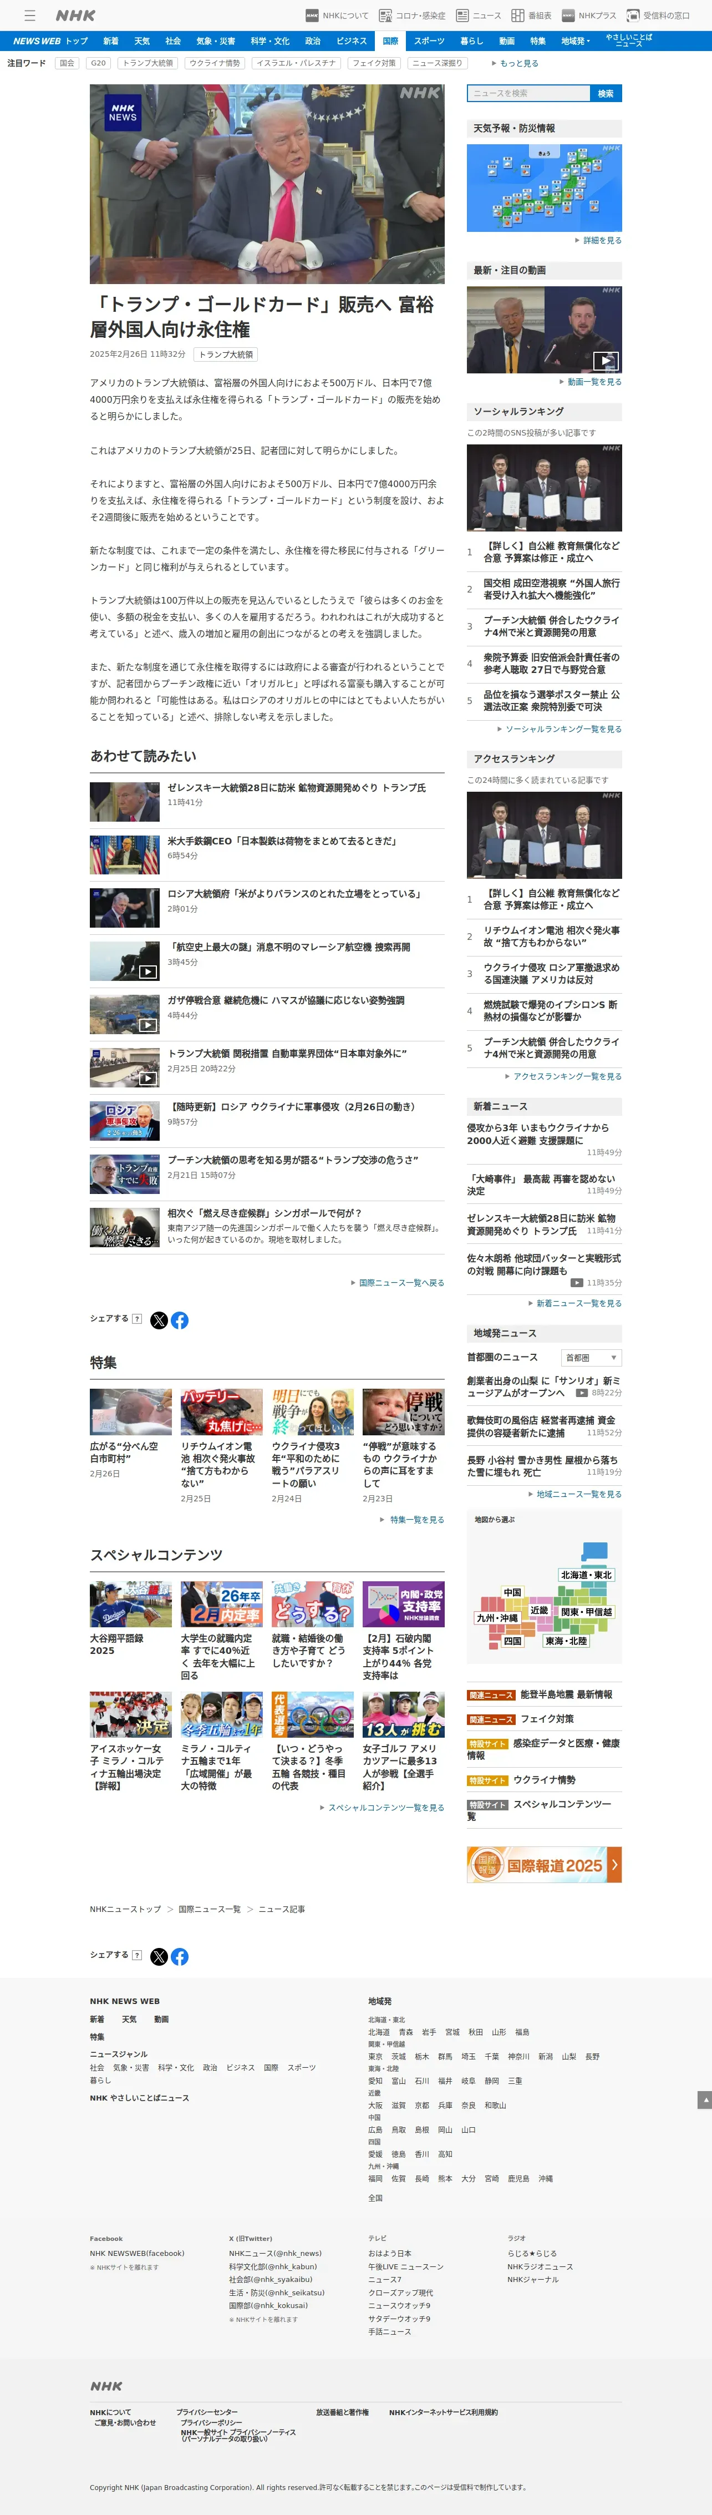Open 地域ニュース一覧を見る link
The width and height of the screenshot is (712, 2515).
point(576,1495)
